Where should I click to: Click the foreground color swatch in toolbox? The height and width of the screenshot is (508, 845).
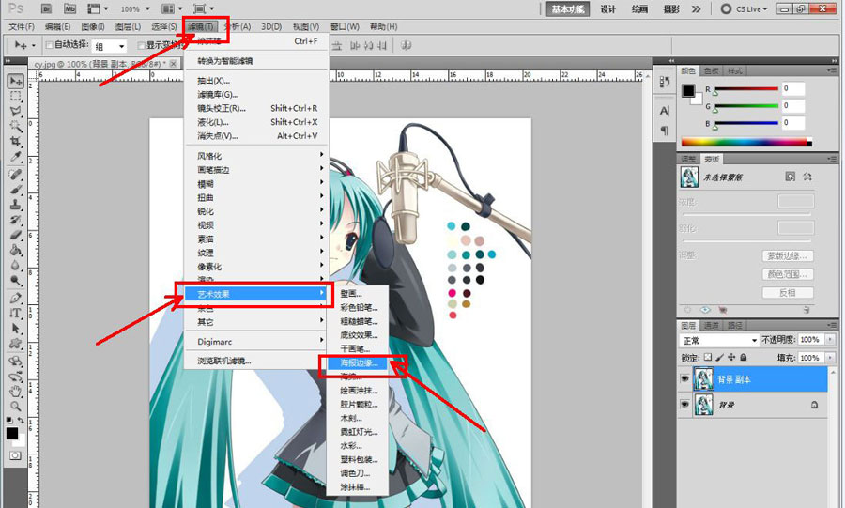click(12, 434)
